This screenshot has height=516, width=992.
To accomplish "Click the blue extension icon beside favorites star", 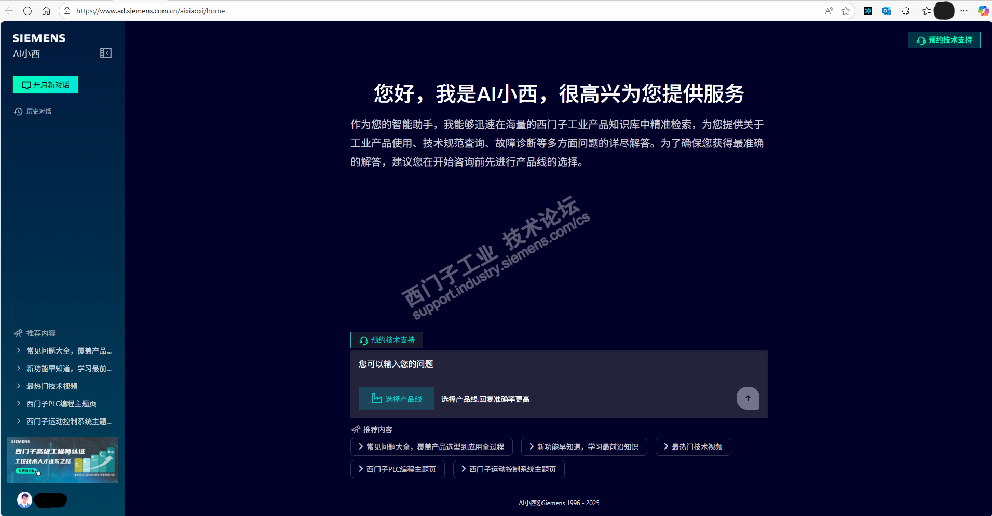I will pyautogui.click(x=868, y=11).
